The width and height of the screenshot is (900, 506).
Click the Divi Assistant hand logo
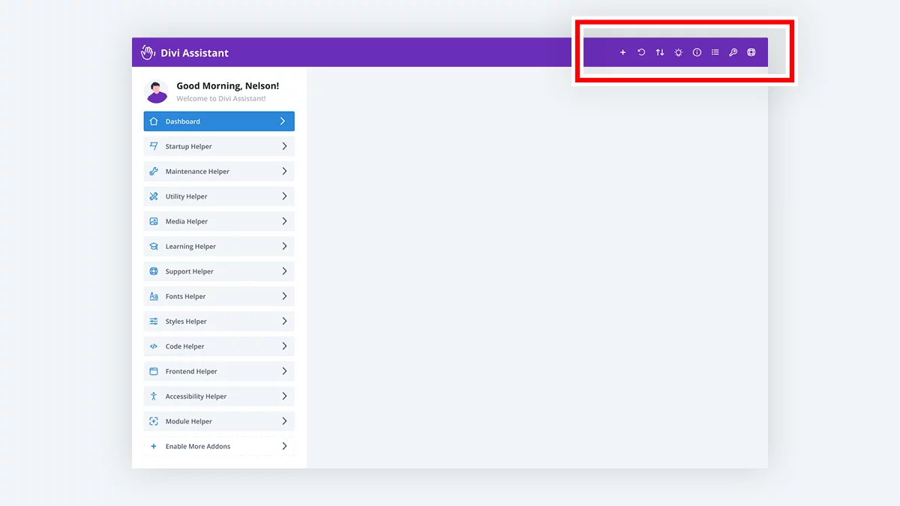tap(148, 52)
